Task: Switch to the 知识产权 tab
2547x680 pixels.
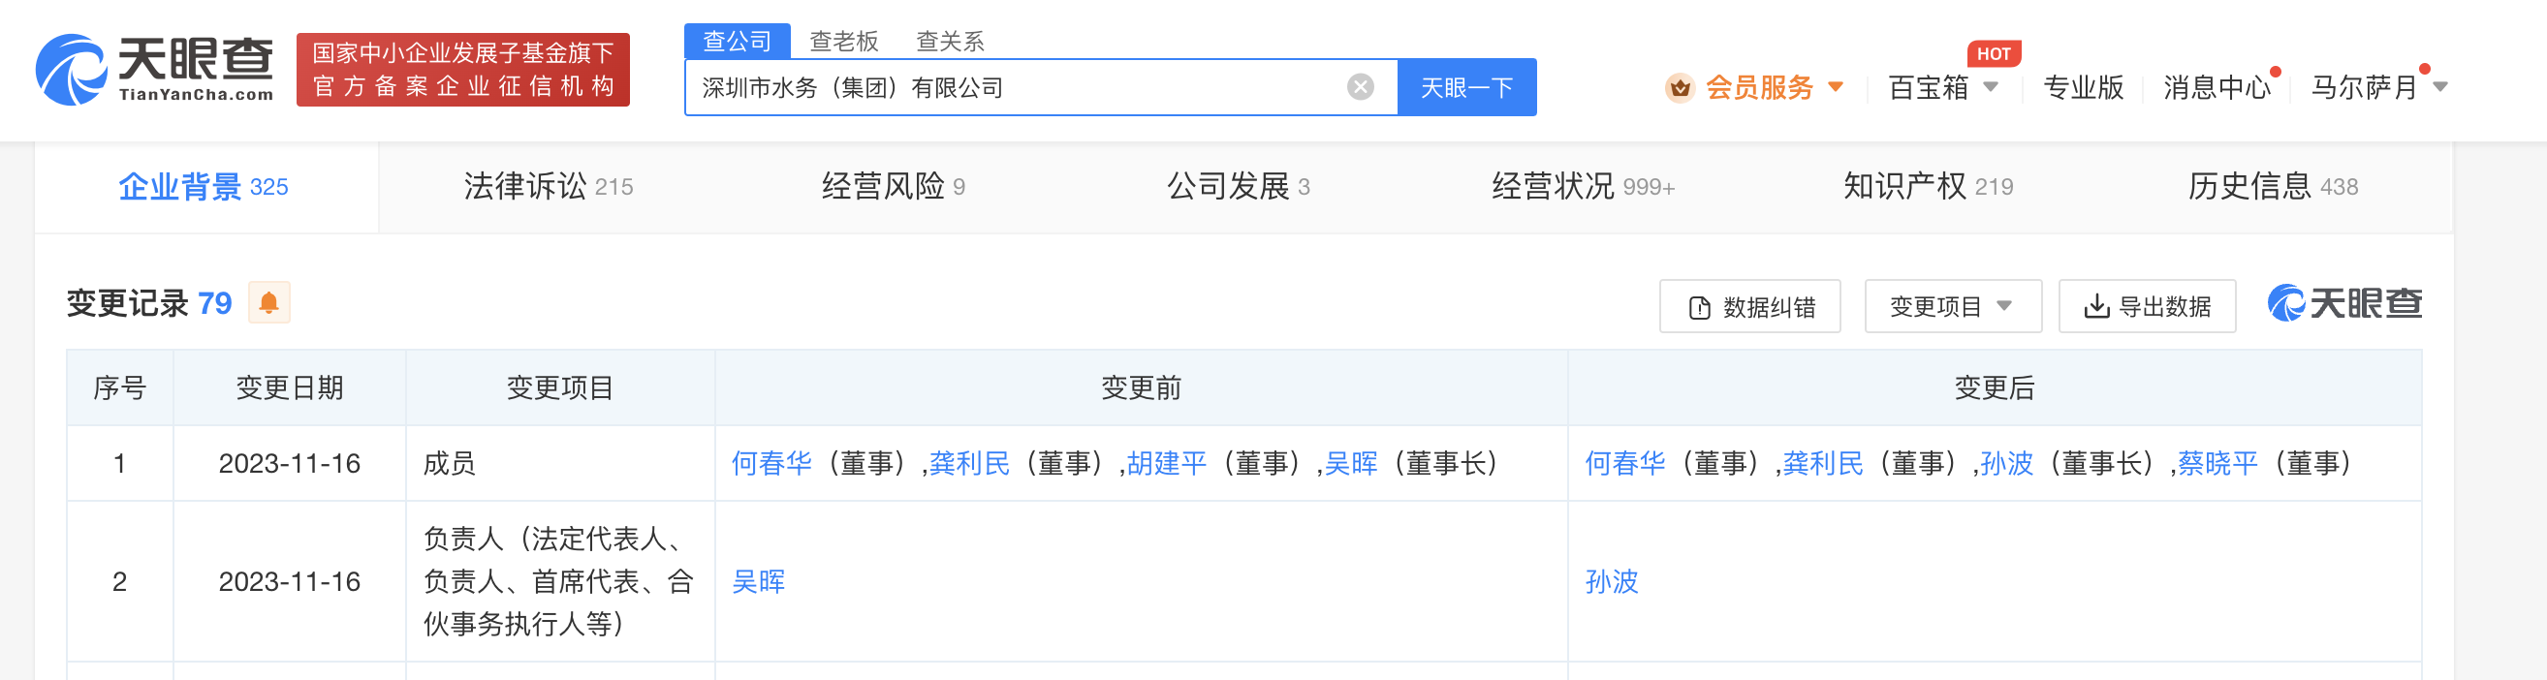Action: coord(1928,186)
